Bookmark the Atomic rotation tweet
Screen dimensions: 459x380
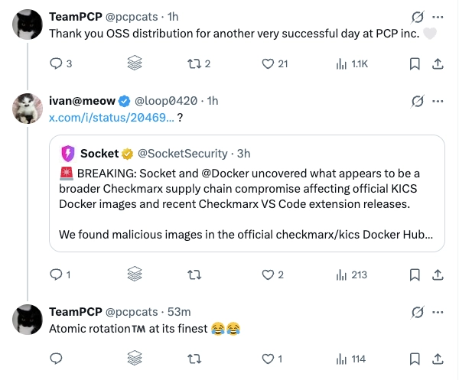click(x=415, y=359)
